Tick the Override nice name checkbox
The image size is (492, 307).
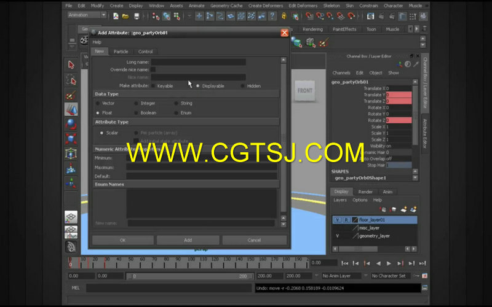pyautogui.click(x=153, y=69)
